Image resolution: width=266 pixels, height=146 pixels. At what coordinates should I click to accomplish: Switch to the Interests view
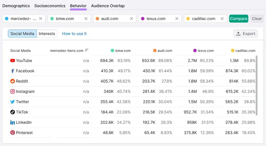tap(47, 34)
